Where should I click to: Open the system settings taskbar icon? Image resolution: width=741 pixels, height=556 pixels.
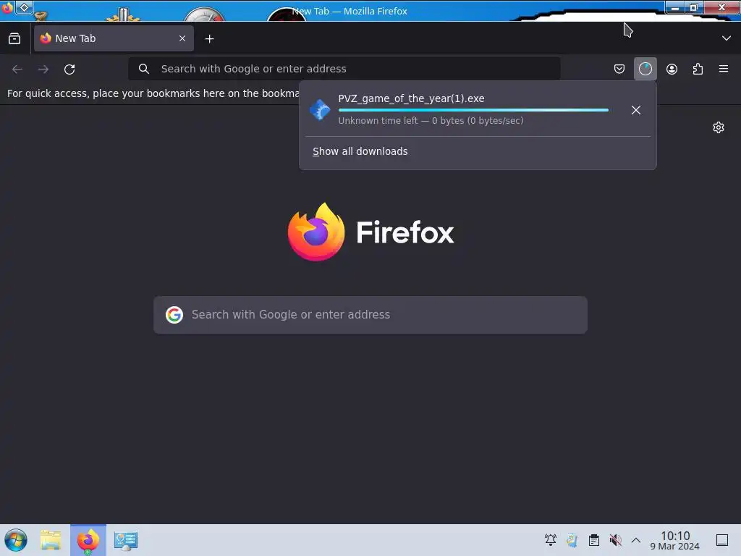pos(126,540)
